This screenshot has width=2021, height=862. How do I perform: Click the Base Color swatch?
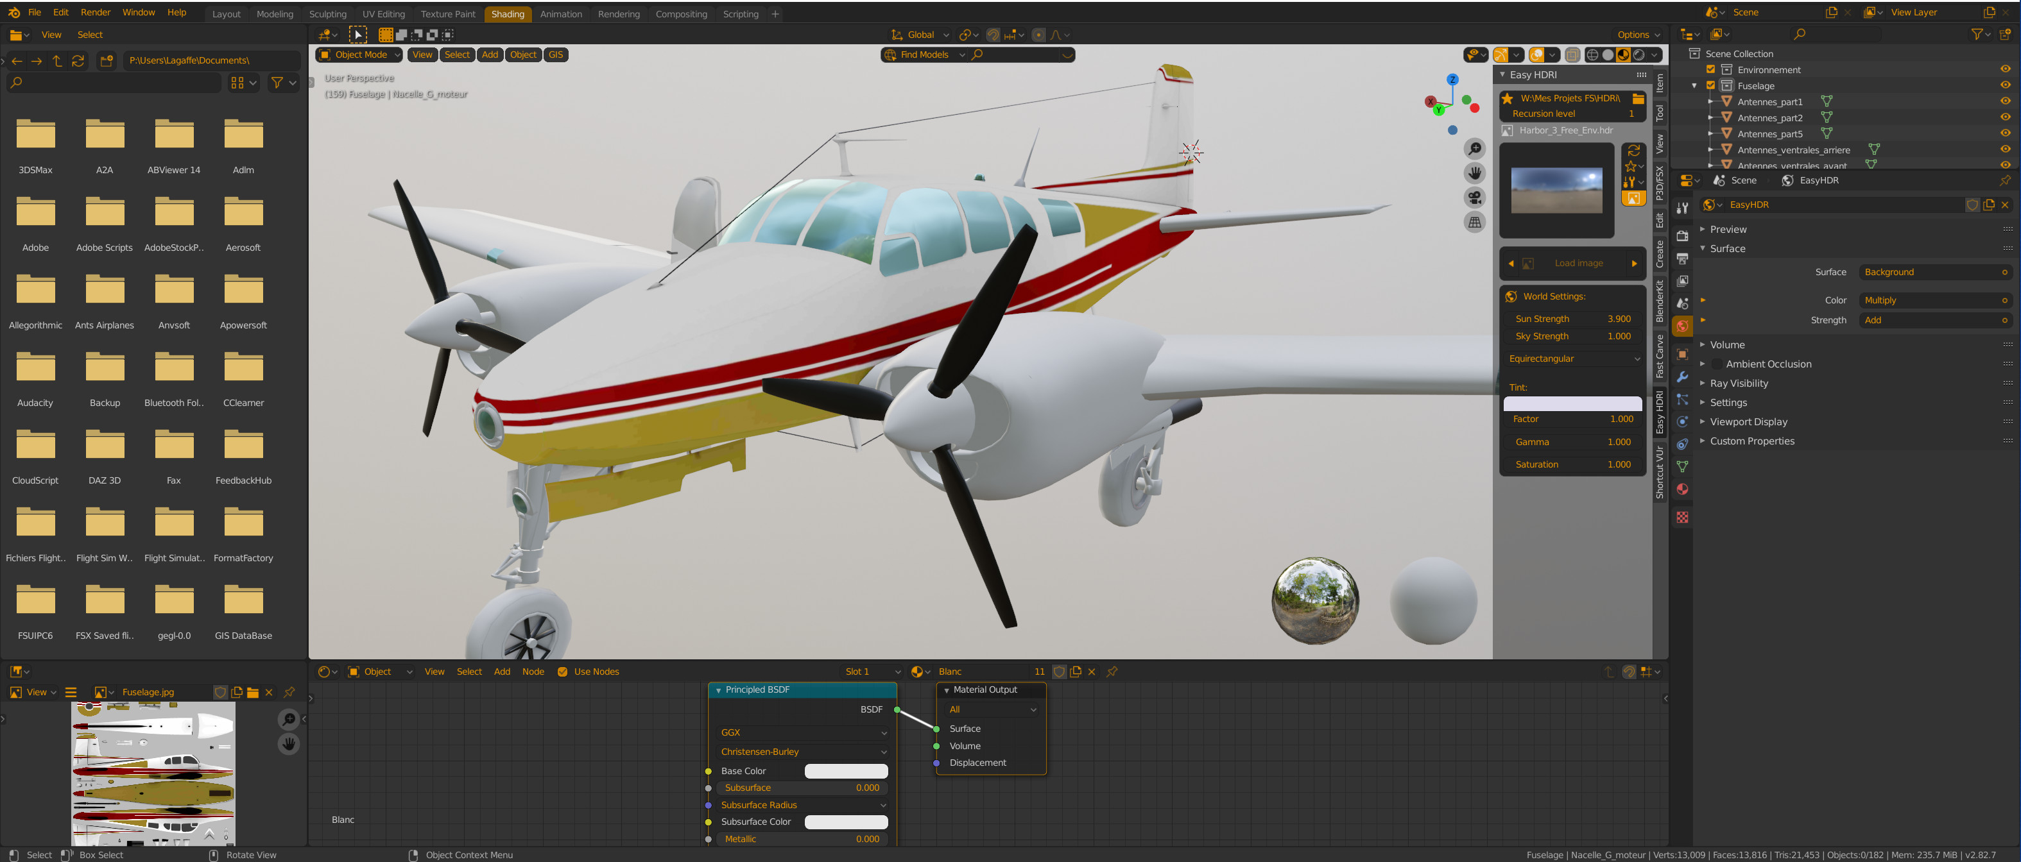(x=846, y=771)
